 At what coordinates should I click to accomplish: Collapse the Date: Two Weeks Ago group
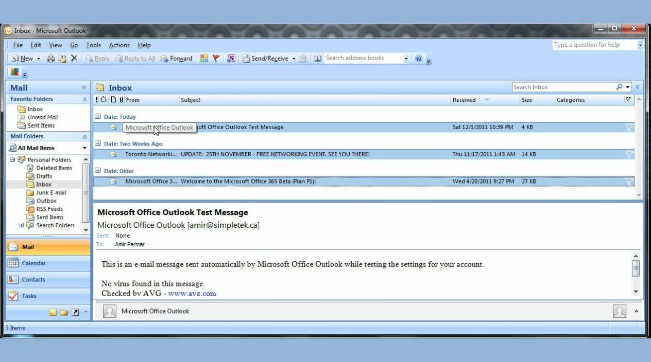pyautogui.click(x=98, y=144)
